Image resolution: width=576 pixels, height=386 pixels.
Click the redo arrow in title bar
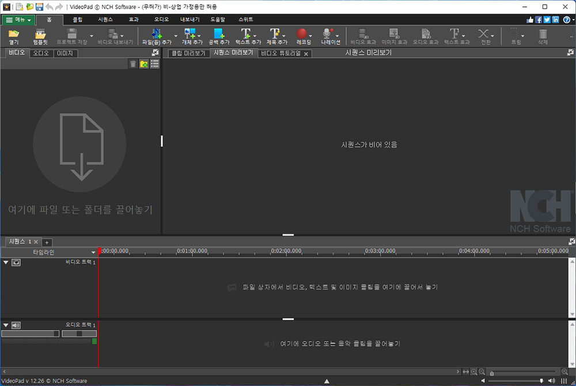point(59,6)
